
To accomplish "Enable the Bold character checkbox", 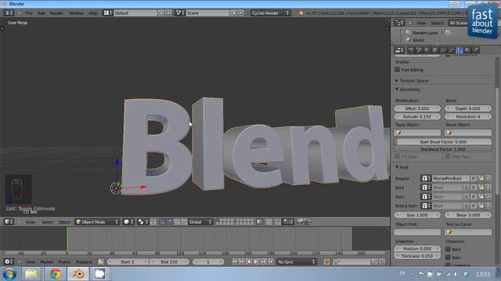I will tap(448, 249).
